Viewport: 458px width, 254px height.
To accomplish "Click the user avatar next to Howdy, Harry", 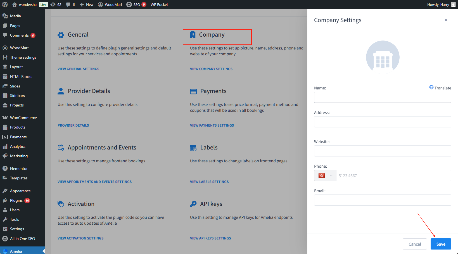I will click(453, 4).
